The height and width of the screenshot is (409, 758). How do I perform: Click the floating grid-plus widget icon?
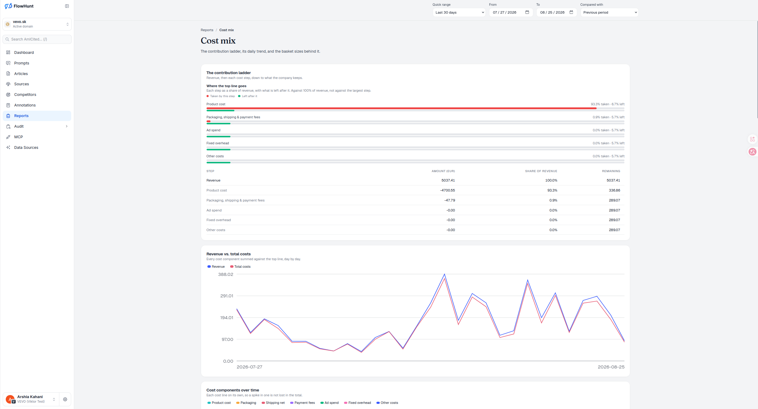coord(753,139)
